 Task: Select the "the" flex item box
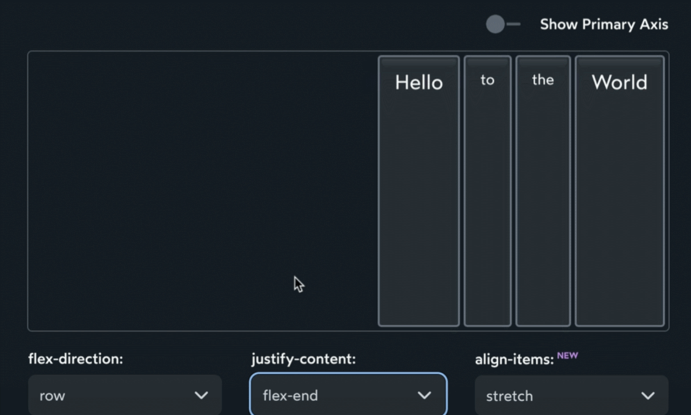click(x=542, y=192)
